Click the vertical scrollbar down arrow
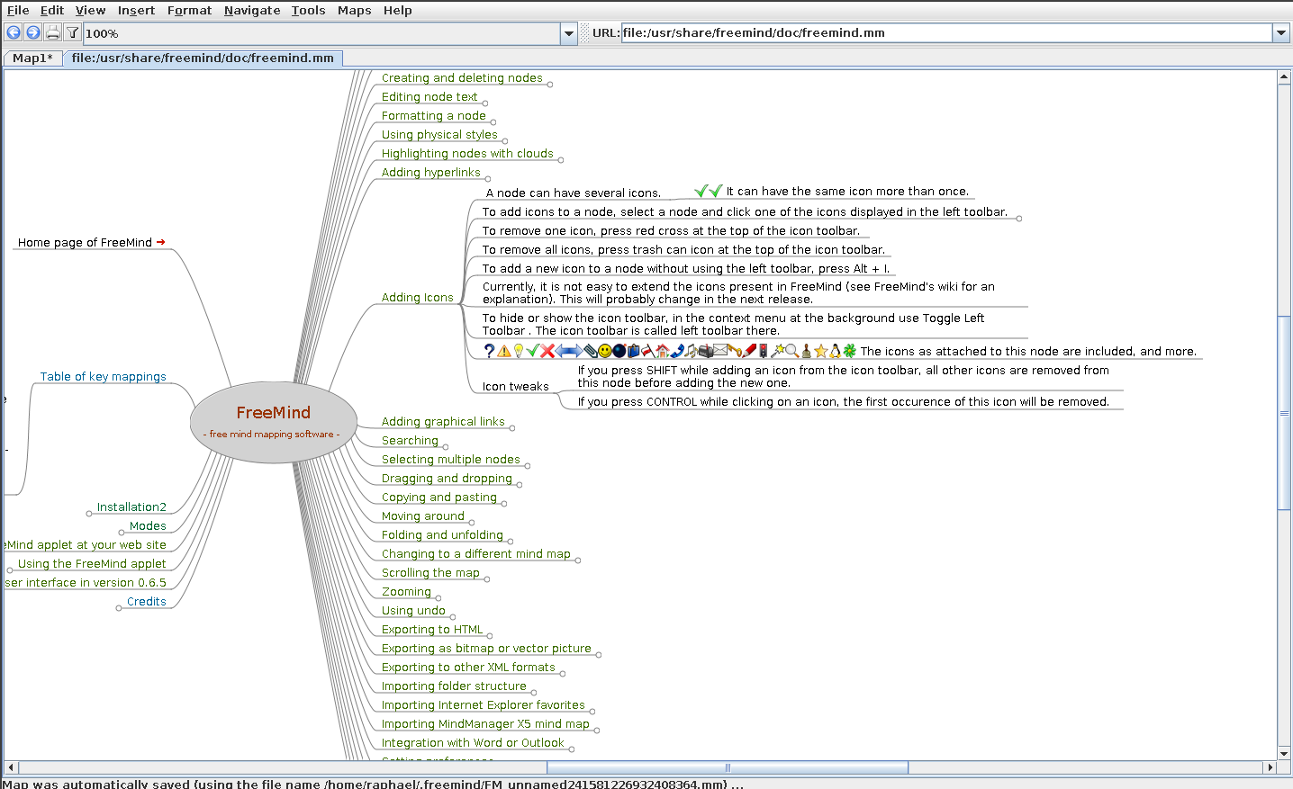1293x789 pixels. (1284, 753)
